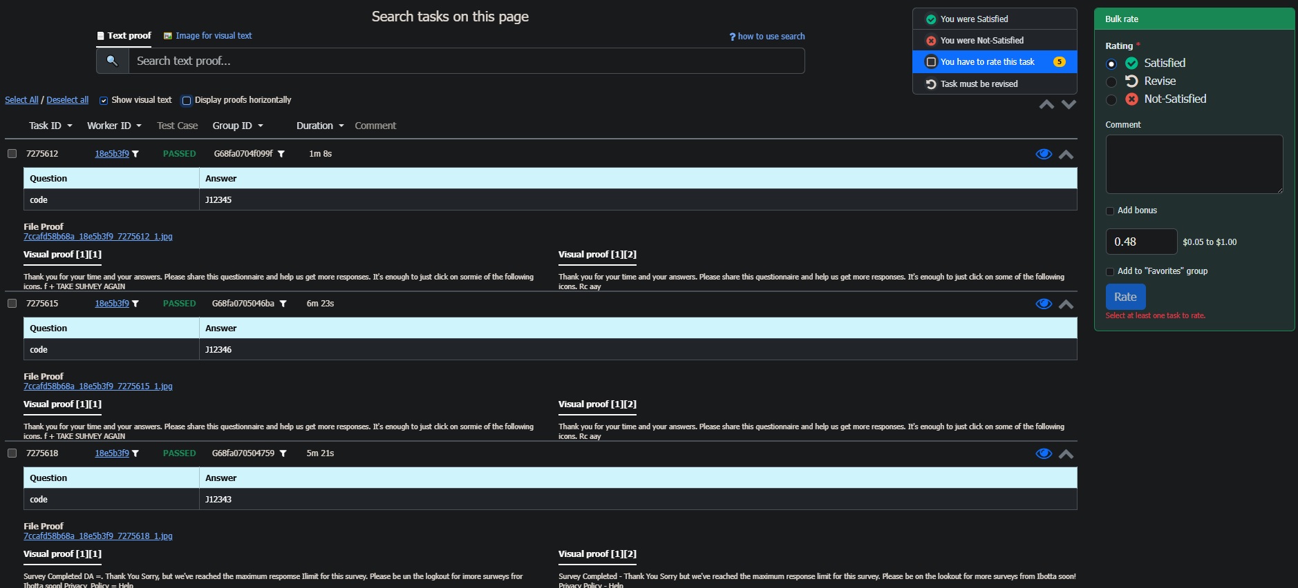1298x588 pixels.
Task: Click the bulk rate Comment text area
Action: tap(1194, 164)
